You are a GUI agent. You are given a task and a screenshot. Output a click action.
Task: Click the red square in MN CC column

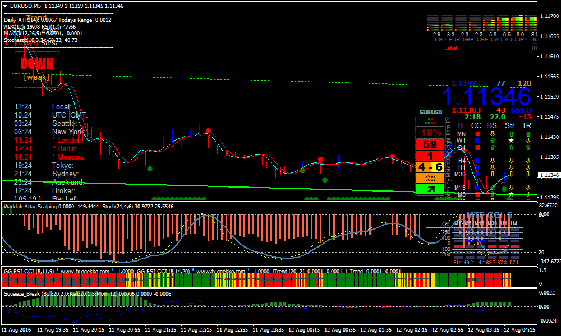click(477, 134)
